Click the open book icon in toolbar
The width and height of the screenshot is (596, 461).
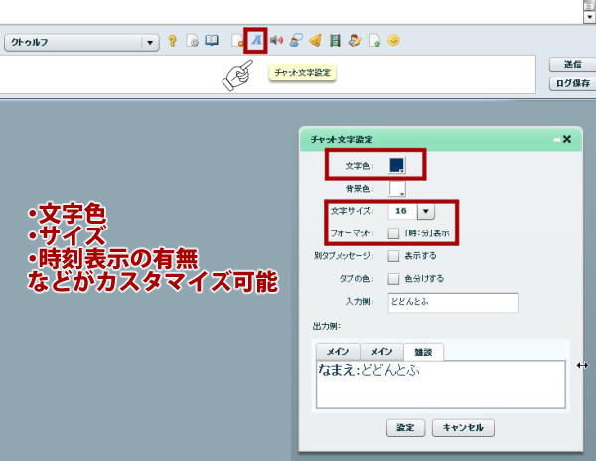pos(212,42)
